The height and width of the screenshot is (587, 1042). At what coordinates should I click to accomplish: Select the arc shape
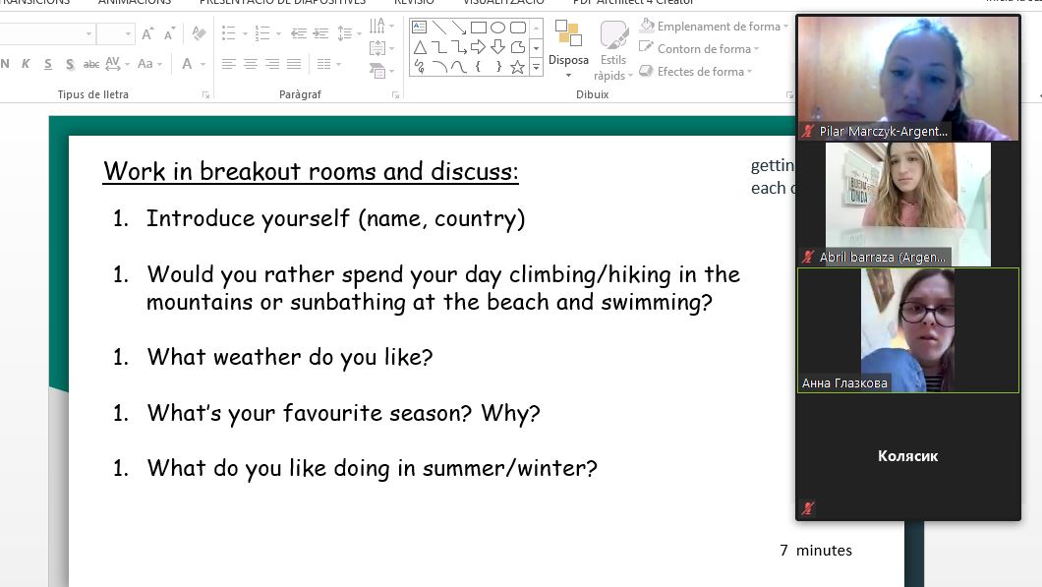[x=439, y=67]
